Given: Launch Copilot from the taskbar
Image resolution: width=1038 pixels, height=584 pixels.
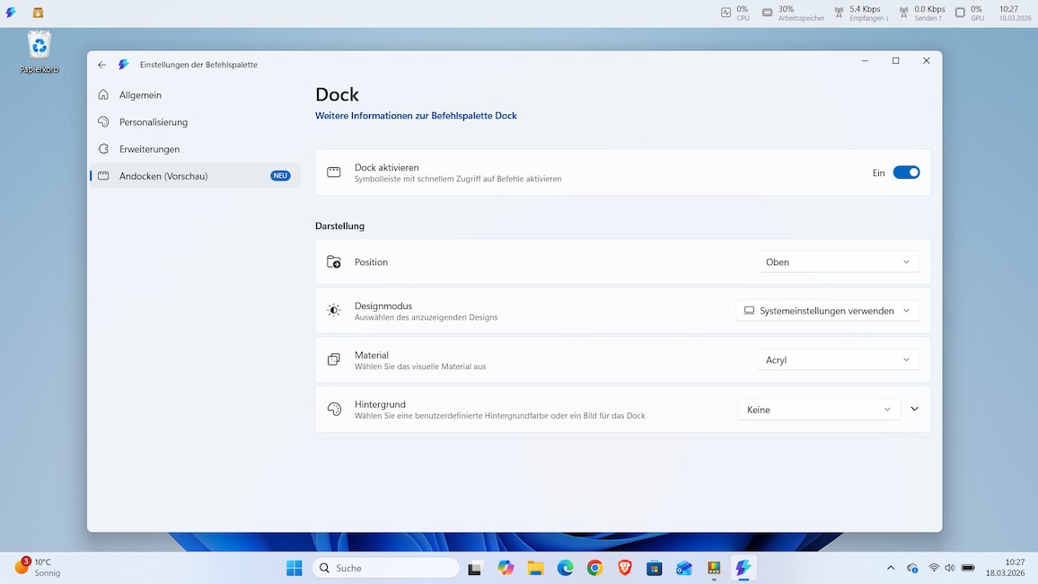Looking at the screenshot, I should [x=506, y=568].
